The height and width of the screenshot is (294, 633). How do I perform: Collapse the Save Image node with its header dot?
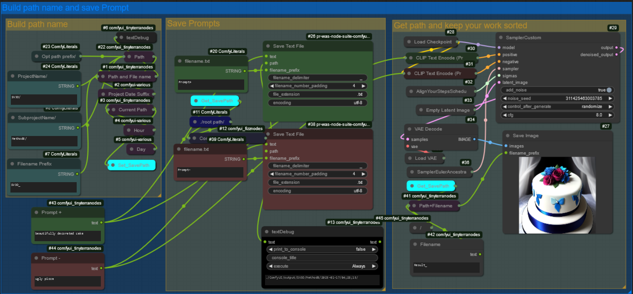pos(507,136)
